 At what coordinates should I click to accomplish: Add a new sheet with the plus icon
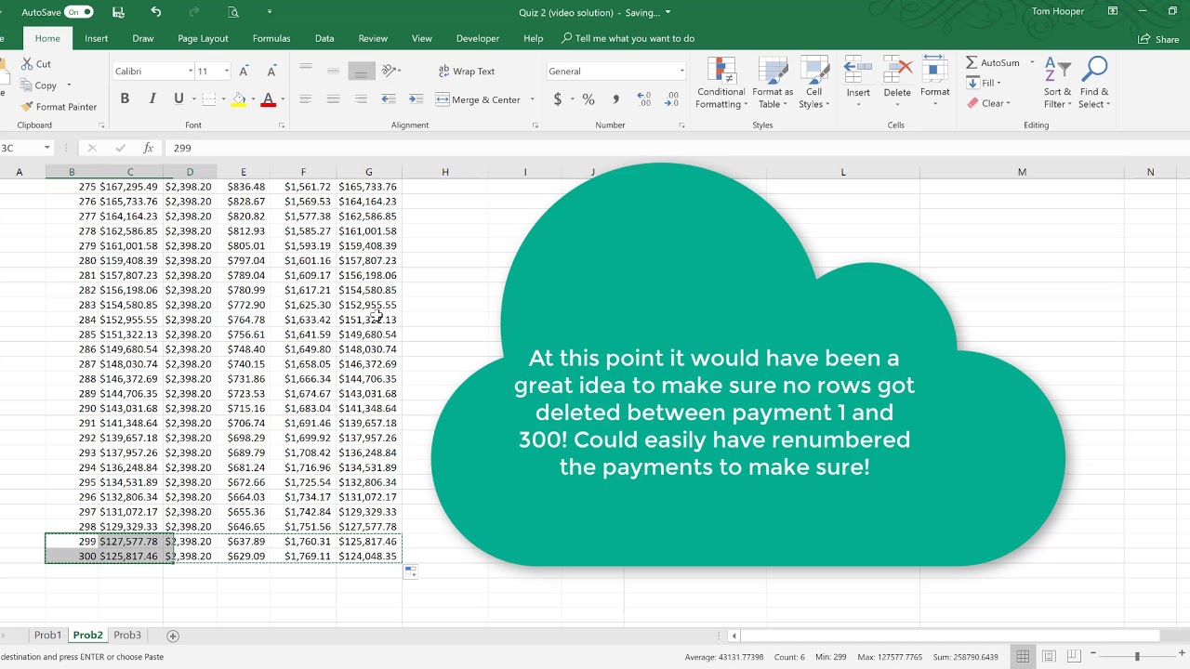[x=172, y=636]
